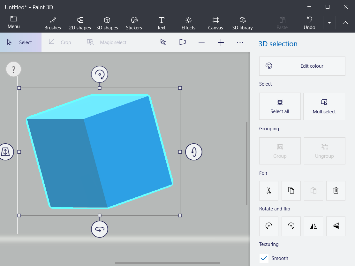Open the Brushes tool panel

tap(52, 23)
